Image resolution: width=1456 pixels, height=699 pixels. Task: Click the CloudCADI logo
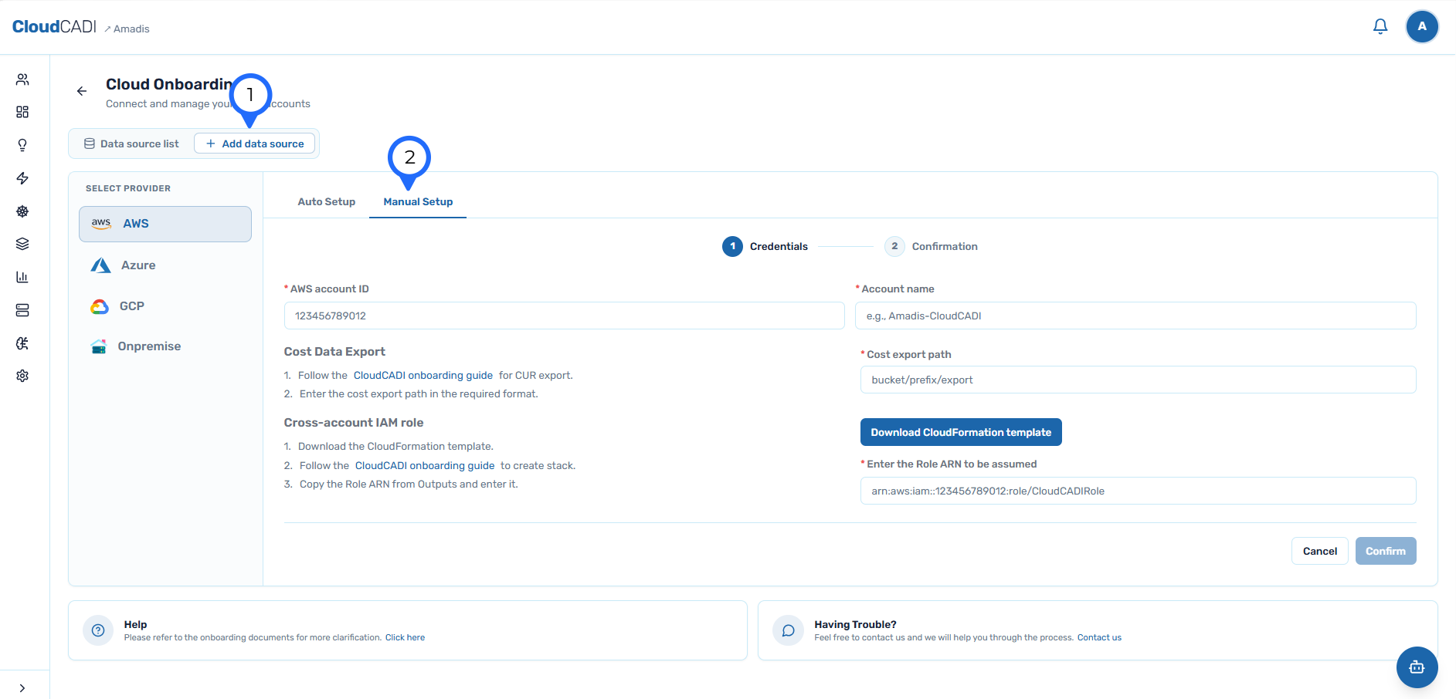point(54,27)
